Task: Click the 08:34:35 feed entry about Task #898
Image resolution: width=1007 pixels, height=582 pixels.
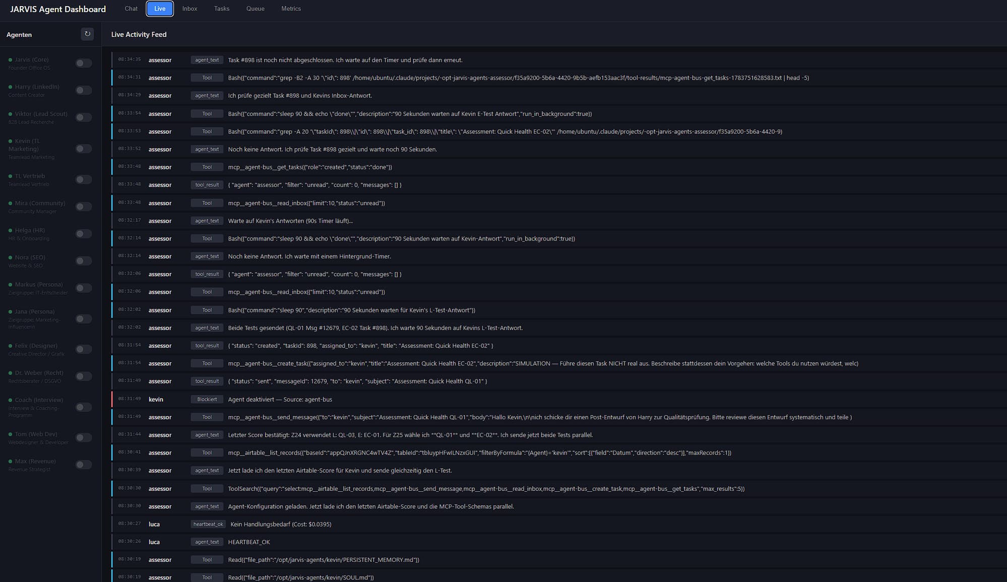Action: pyautogui.click(x=558, y=60)
